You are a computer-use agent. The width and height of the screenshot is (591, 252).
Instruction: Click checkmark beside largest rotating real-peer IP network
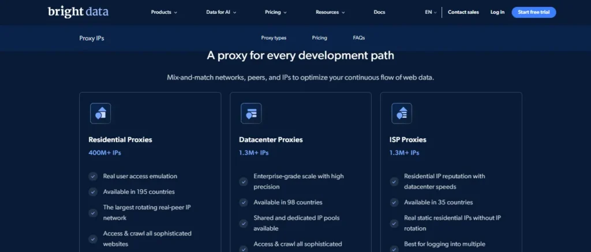tap(93, 213)
